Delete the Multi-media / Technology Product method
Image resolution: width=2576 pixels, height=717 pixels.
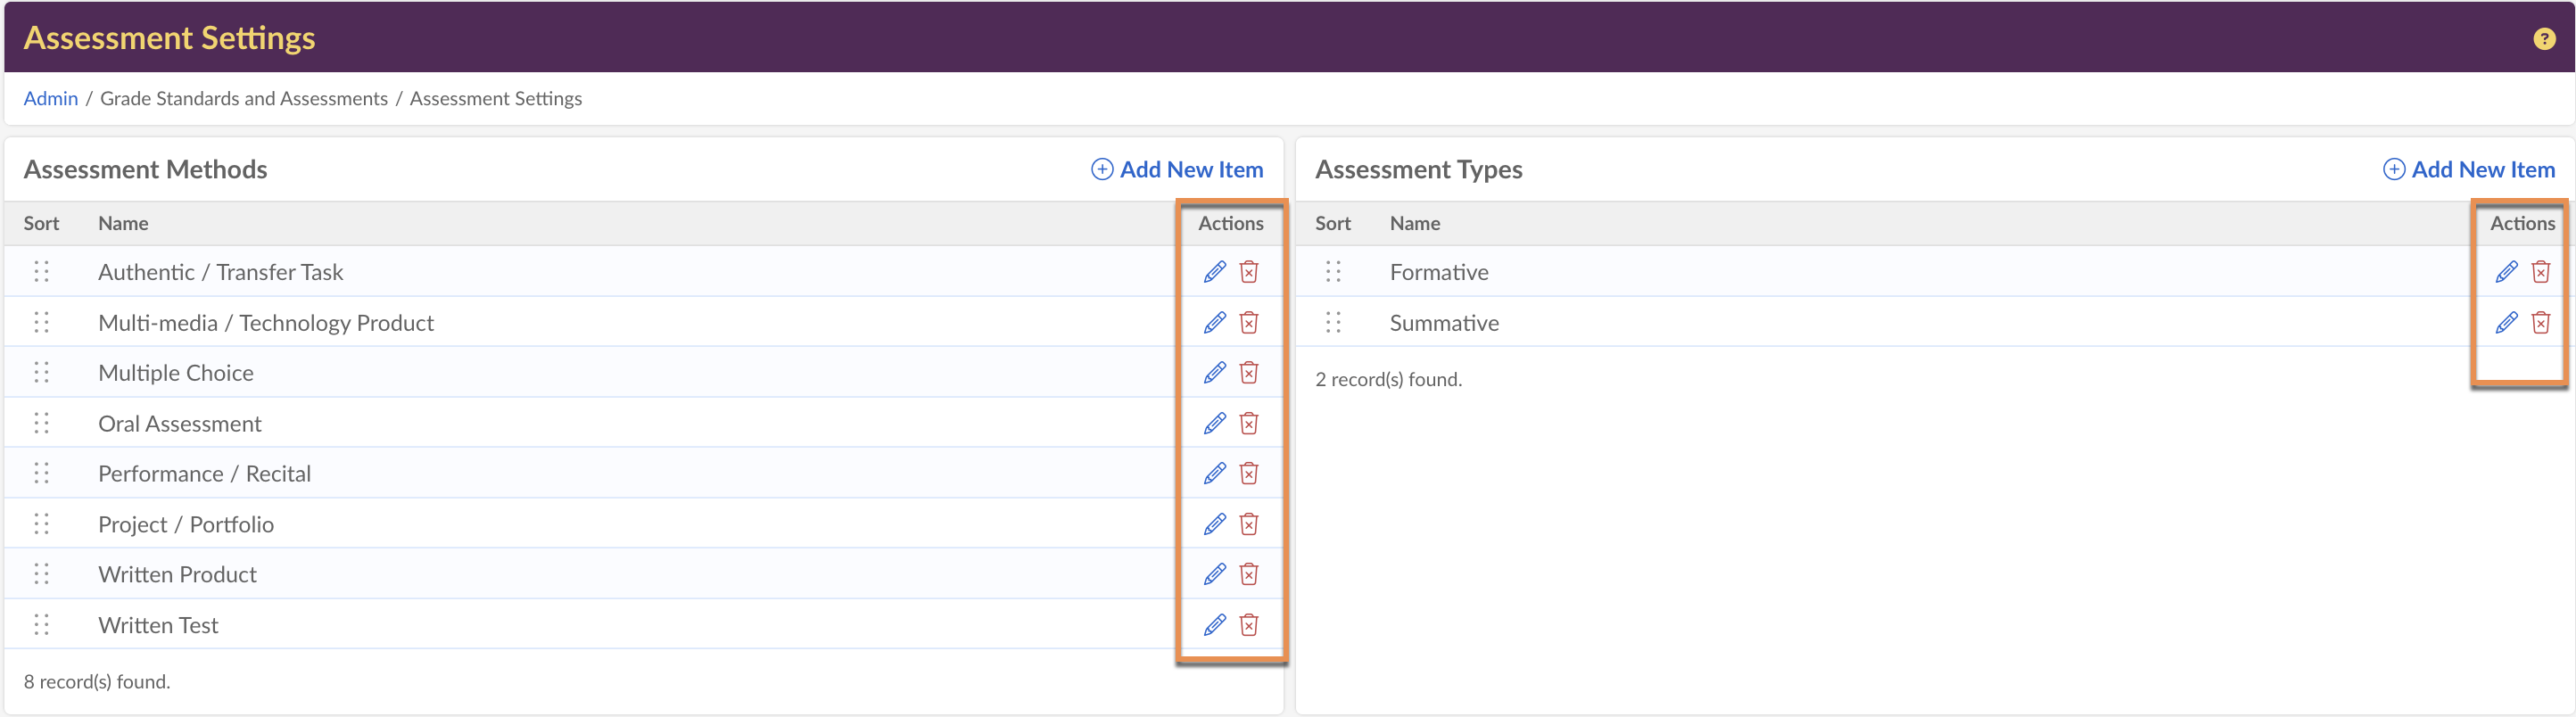click(1248, 323)
